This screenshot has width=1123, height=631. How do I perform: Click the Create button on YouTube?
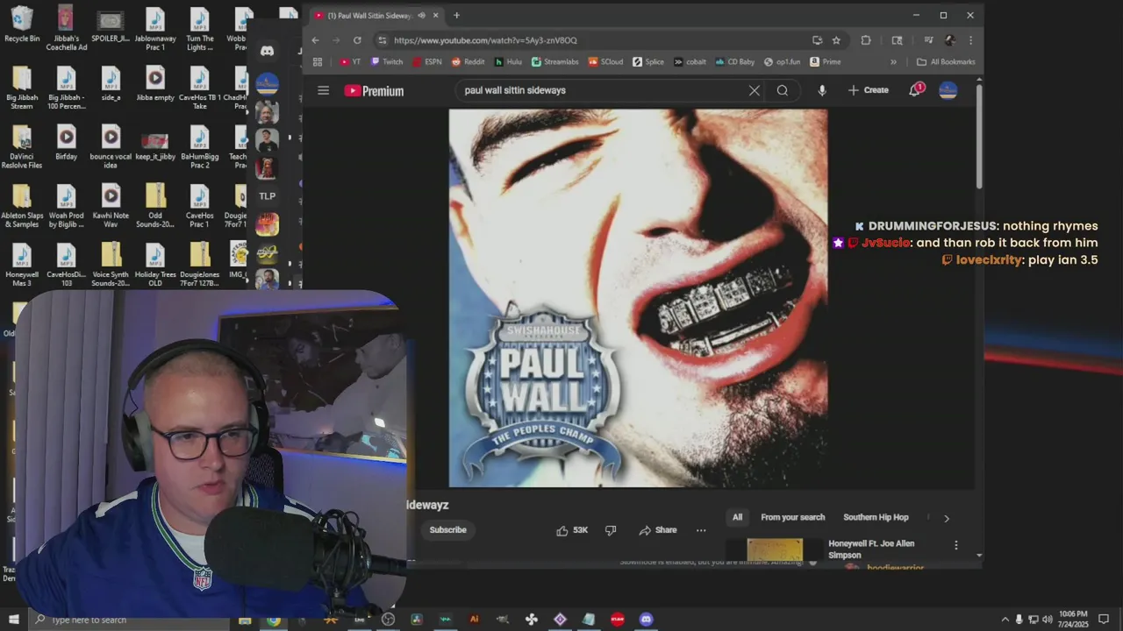pyautogui.click(x=869, y=90)
